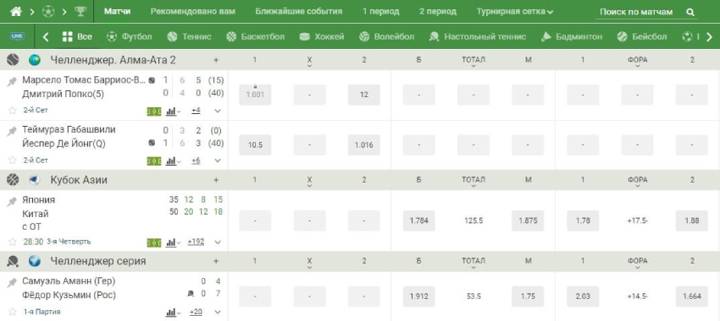Bet on odds 10.5 for Габашвили

coord(255,145)
